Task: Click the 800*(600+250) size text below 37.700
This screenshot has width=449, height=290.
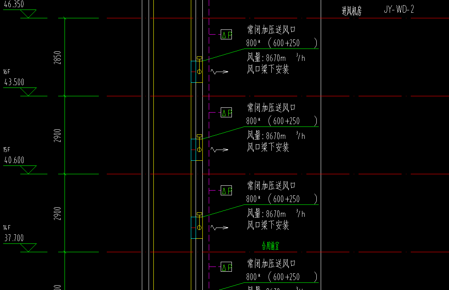Action: [282, 277]
